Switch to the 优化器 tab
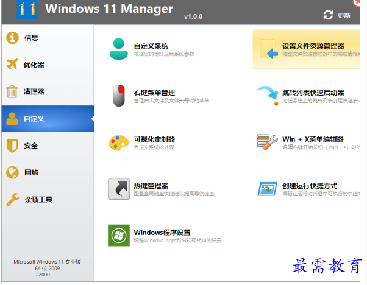 tap(48, 65)
